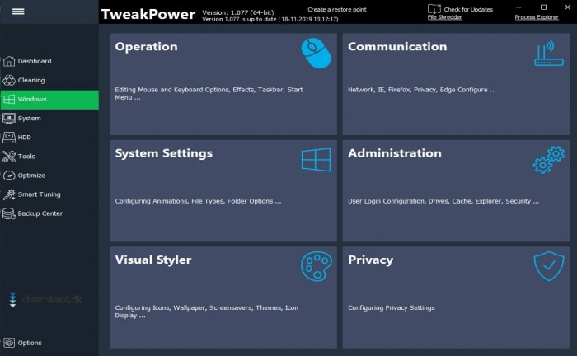Click the Smart Tuning wand icon

9,194
